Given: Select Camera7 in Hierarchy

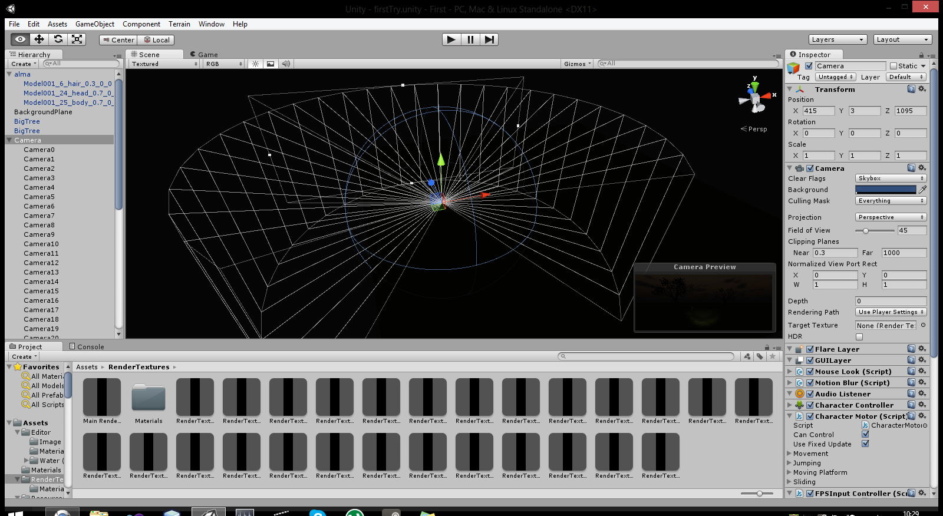Looking at the screenshot, I should click(39, 216).
